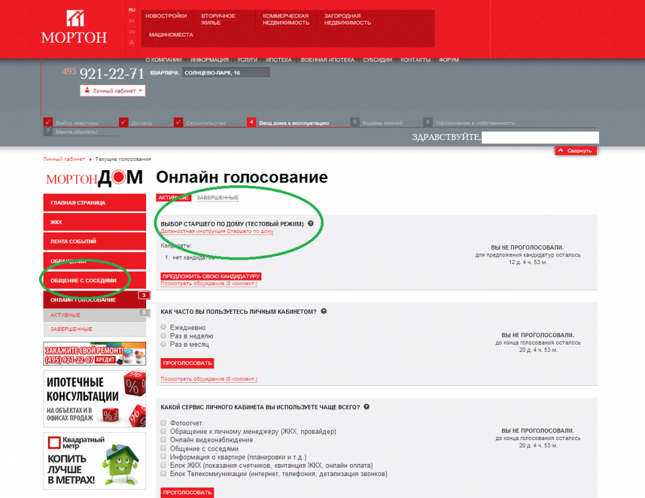The width and height of the screenshot is (645, 498).
Task: Open help icon next to Выбор старшего по дому
Action: pos(311,224)
